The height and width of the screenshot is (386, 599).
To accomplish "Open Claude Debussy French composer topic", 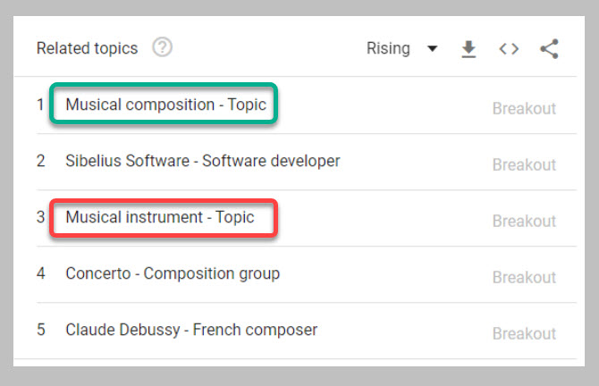I will 191,330.
